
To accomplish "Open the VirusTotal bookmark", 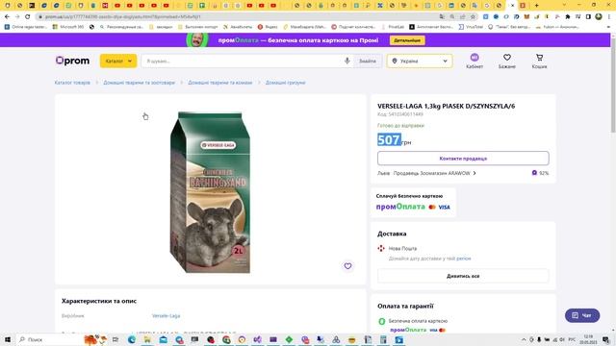I will tap(471, 27).
